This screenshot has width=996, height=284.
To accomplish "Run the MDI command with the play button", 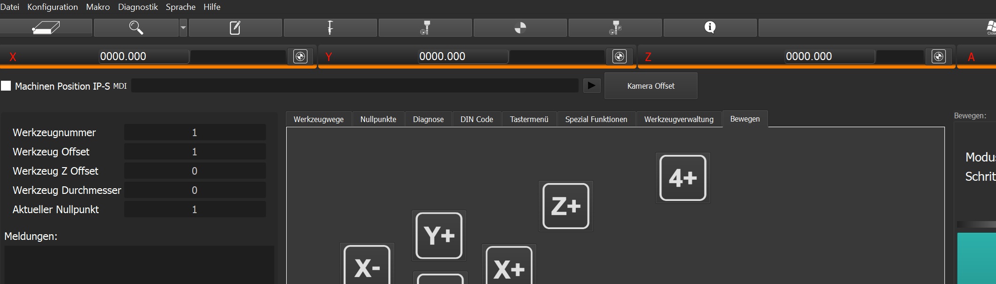I will pyautogui.click(x=592, y=85).
